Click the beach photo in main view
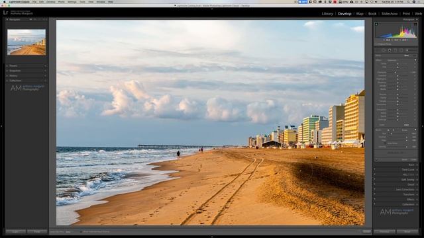Screen dimensions: 424x238 (210, 122)
